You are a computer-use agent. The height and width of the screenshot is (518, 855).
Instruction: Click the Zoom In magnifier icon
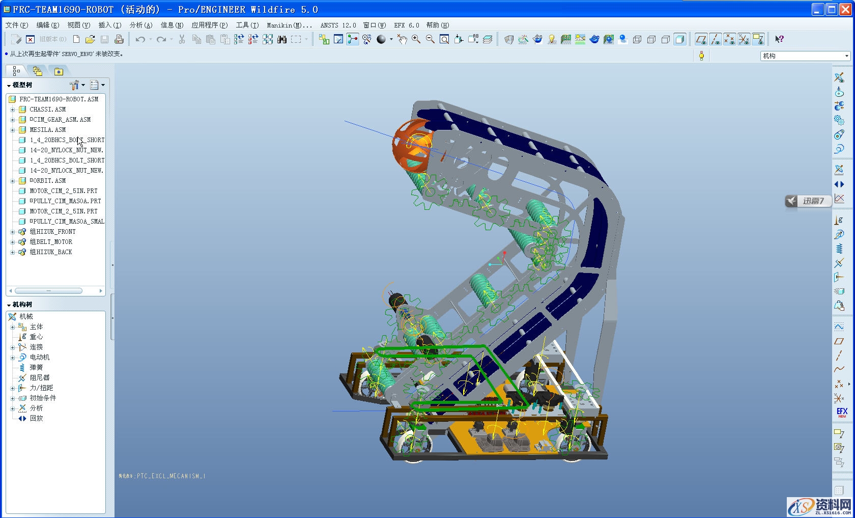[416, 39]
